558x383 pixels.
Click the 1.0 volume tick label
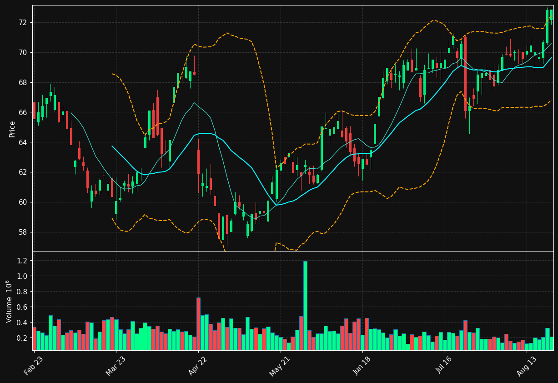[x=23, y=276]
